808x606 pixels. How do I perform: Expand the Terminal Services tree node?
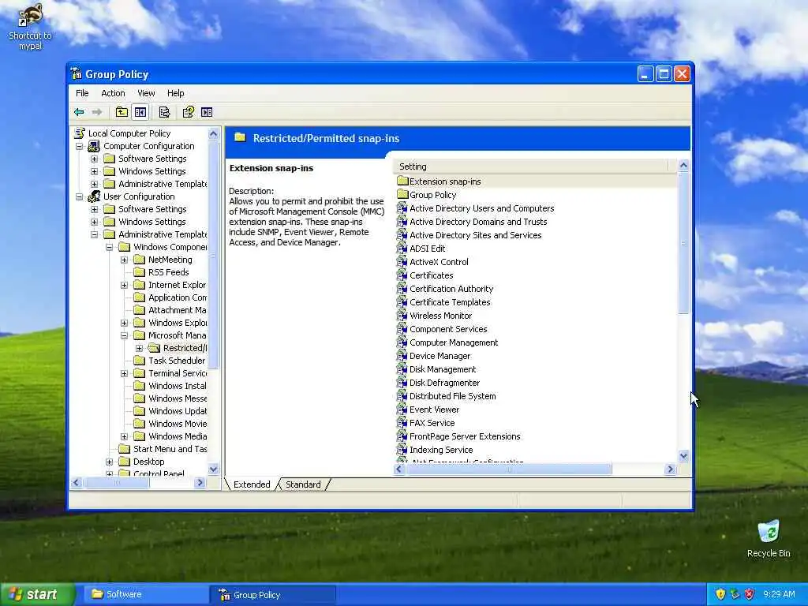tap(124, 373)
